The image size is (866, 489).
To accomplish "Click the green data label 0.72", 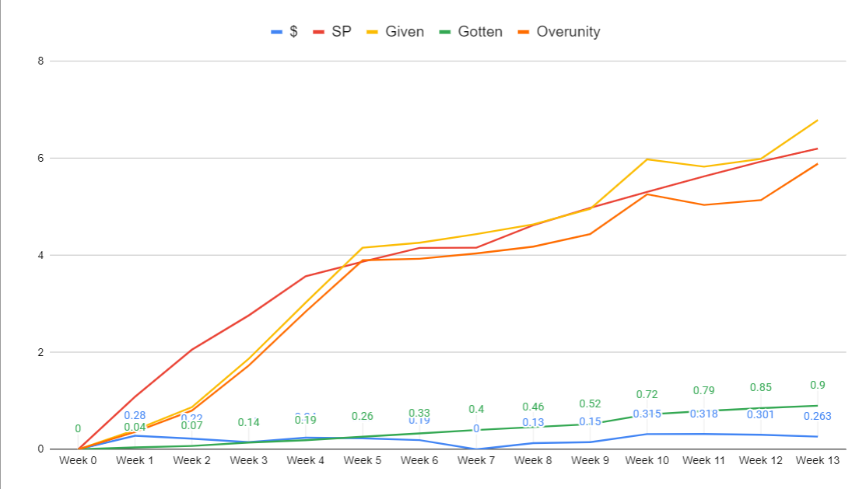I will (647, 395).
